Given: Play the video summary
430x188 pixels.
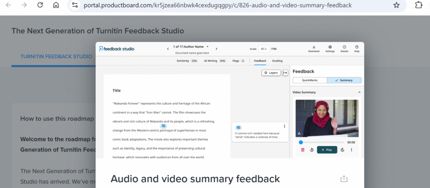Looking at the screenshot, I should point(327,150).
